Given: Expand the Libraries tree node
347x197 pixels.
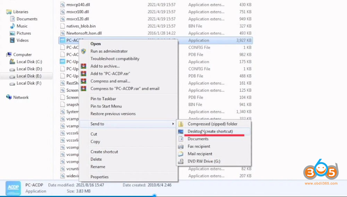Looking at the screenshot, I should 3,12.
